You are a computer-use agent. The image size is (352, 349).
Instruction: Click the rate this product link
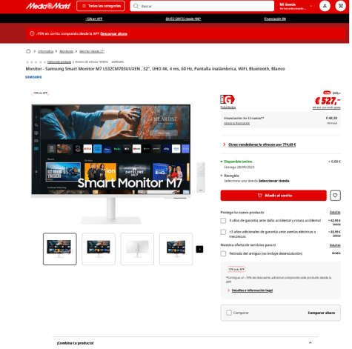[59, 62]
